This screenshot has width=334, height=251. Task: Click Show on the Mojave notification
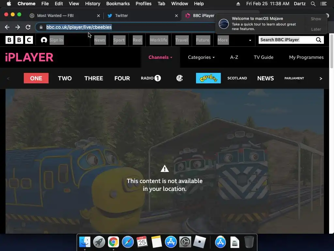pos(316,19)
